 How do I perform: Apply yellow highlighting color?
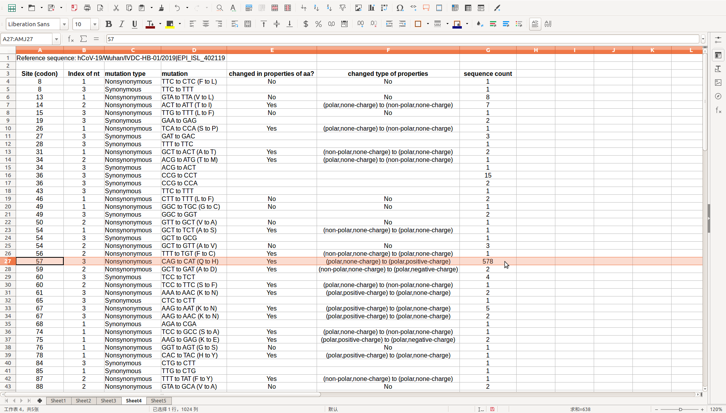pos(170,24)
